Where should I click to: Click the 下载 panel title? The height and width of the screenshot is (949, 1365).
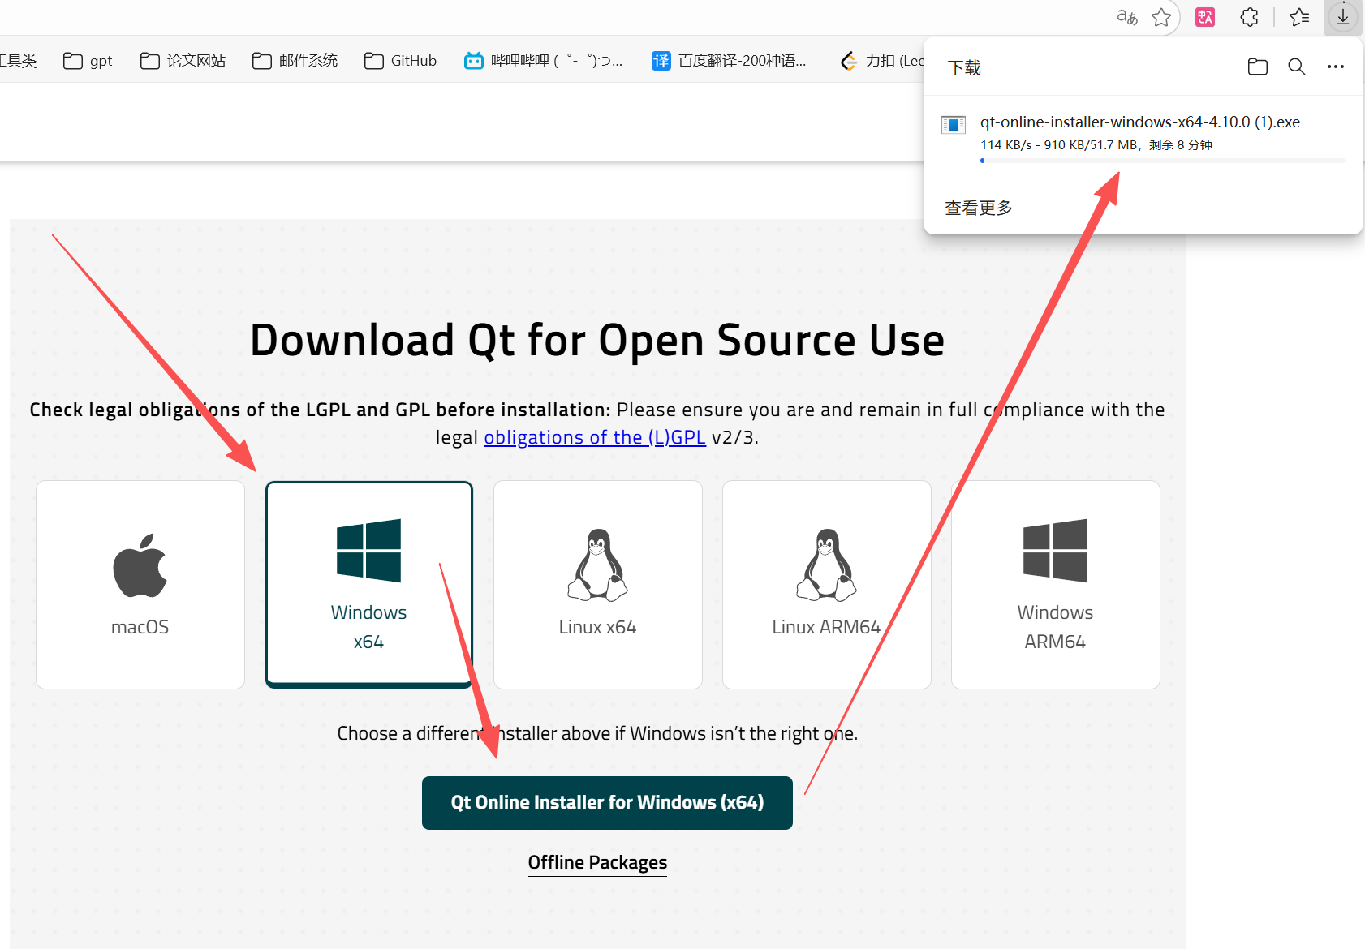pos(964,67)
